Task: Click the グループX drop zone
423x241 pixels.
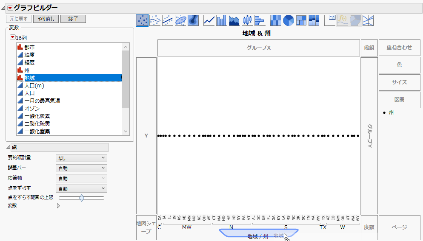Action: click(x=259, y=48)
